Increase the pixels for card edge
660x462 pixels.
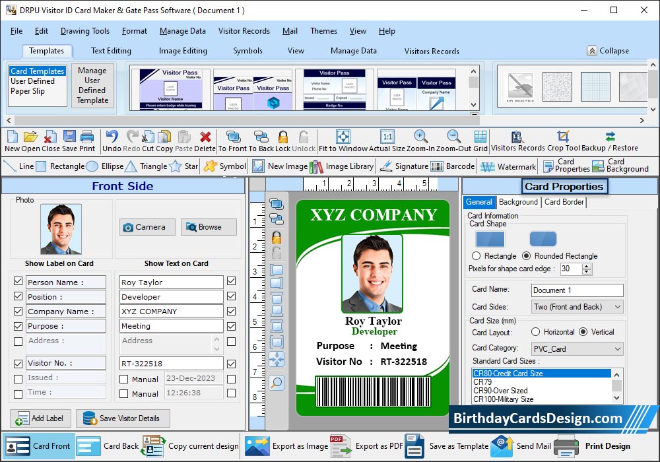(x=587, y=266)
